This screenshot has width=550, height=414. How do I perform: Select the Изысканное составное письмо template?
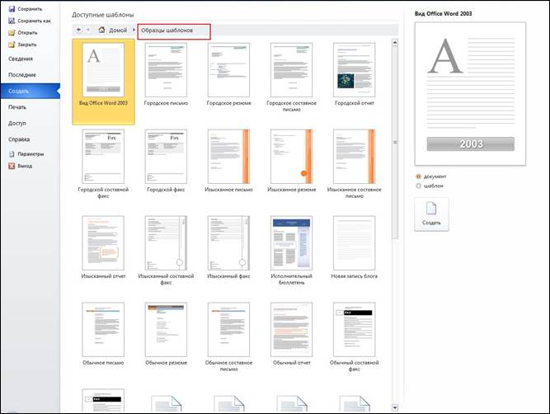(355, 164)
